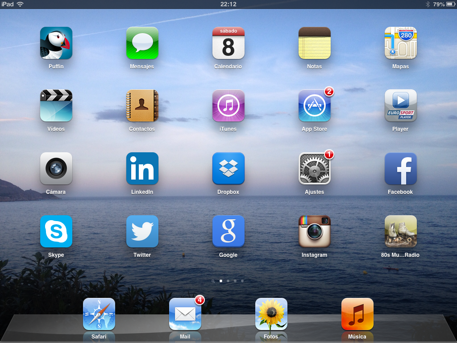Screen dimensions: 457x343
Task: Launch the Instagram app
Action: click(x=315, y=231)
